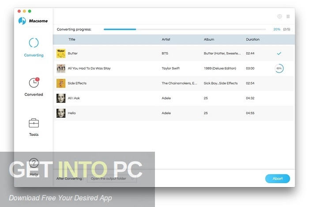This screenshot has height=207, width=309.
Task: Select the Hello album cover thumbnail
Action: pyautogui.click(x=61, y=113)
